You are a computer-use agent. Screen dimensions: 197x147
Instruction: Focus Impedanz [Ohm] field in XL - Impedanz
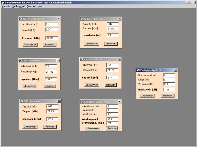click(51, 79)
